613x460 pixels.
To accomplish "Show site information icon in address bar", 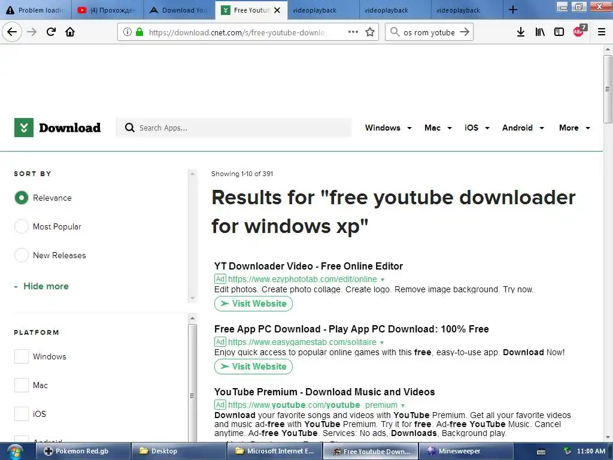I will coord(128,32).
